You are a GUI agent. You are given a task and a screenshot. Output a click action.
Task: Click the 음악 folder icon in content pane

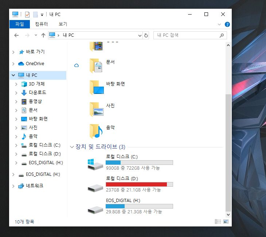point(96,131)
